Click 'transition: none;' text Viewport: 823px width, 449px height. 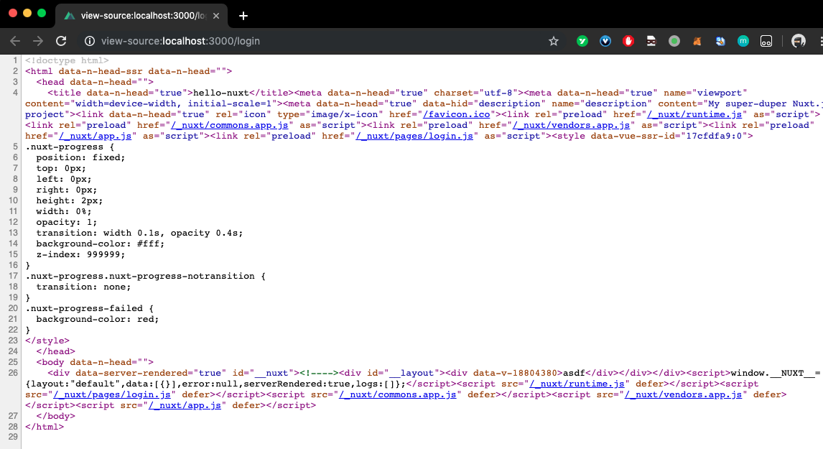83,287
